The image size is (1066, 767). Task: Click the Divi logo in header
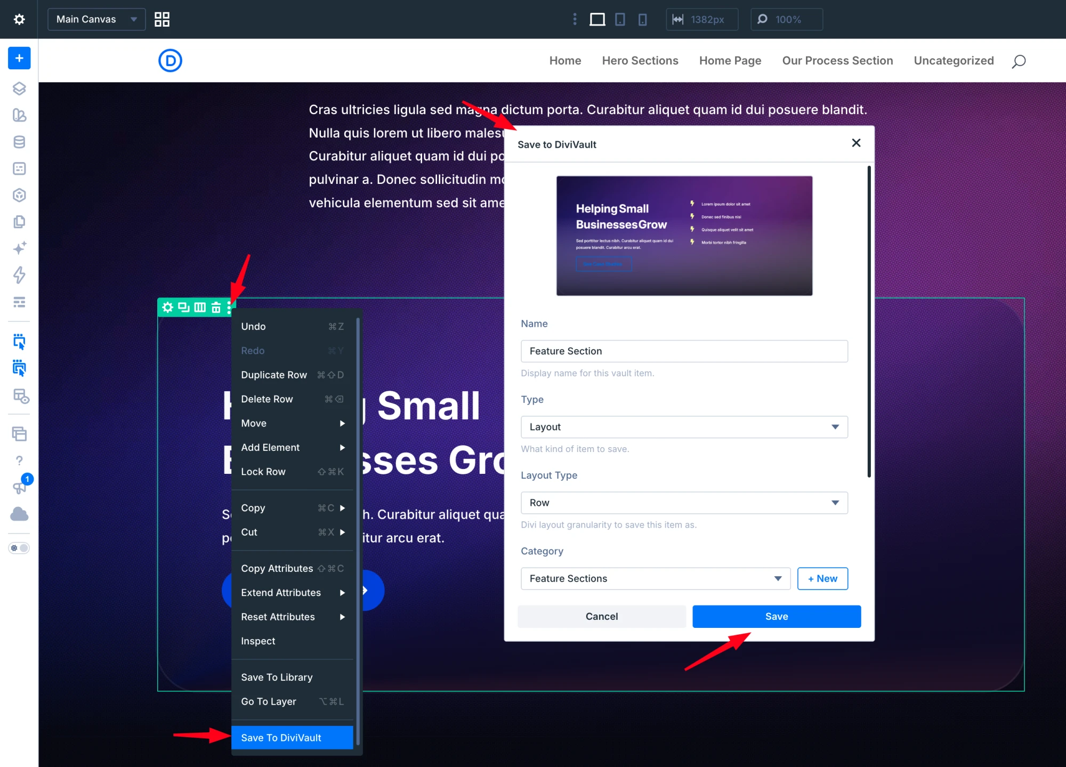(x=170, y=60)
